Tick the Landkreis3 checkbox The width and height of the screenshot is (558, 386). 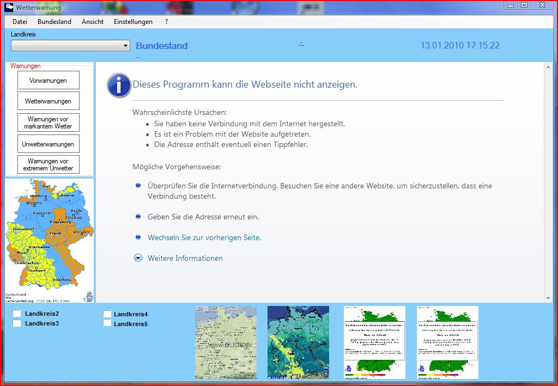tap(17, 323)
